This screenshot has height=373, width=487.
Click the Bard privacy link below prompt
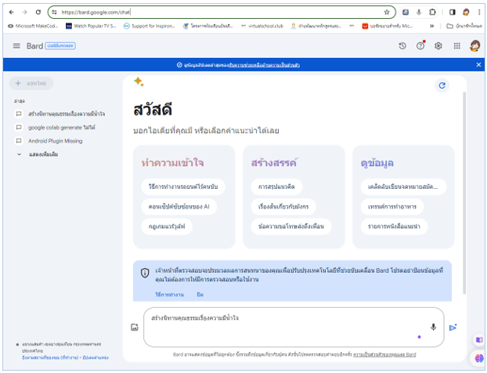pos(384,355)
